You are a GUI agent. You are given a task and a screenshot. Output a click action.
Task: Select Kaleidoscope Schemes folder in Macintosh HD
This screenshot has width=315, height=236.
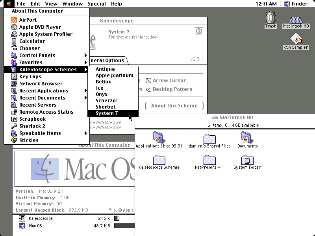159,160
